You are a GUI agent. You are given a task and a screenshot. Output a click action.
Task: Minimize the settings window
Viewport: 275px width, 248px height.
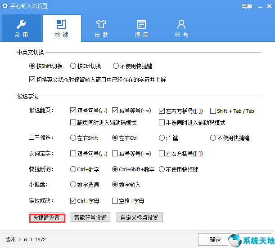click(x=260, y=7)
